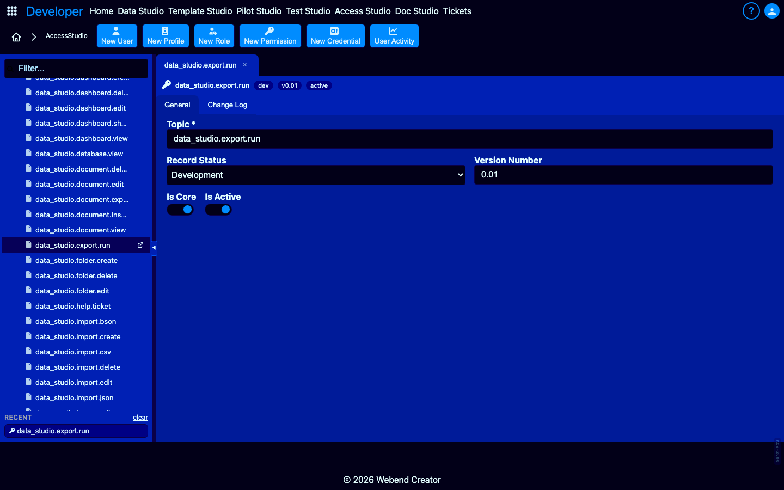Click the home breadcrumb icon

16,37
